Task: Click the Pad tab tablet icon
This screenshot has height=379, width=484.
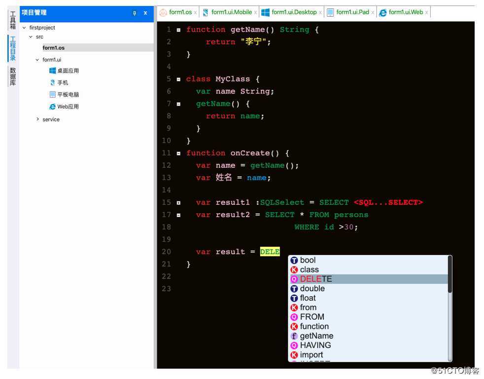Action: (x=330, y=13)
